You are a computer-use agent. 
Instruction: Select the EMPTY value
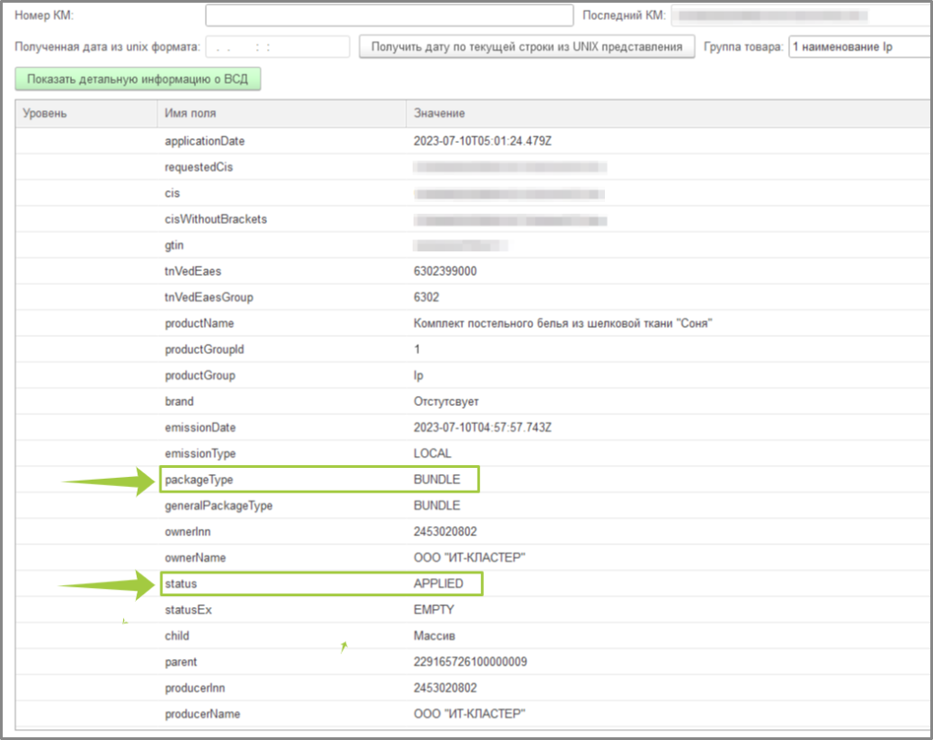coord(434,610)
